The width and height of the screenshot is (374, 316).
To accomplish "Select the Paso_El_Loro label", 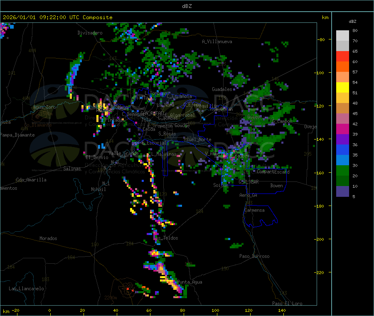I will coord(287,304).
